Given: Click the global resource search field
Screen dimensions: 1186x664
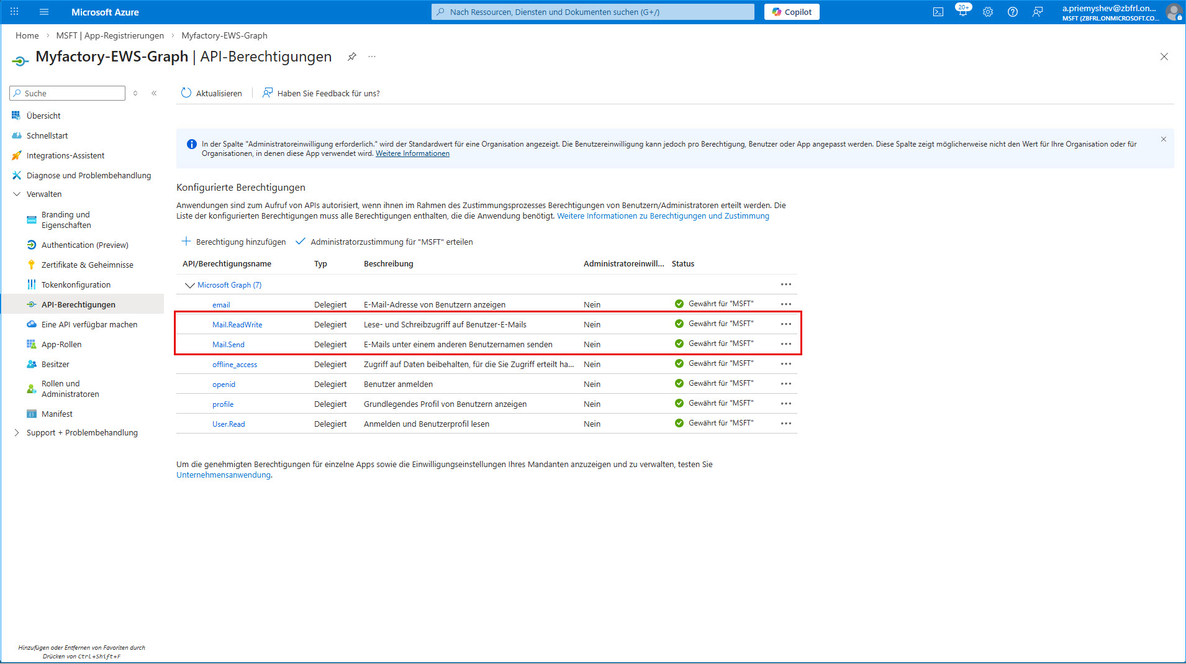Looking at the screenshot, I should tap(592, 12).
